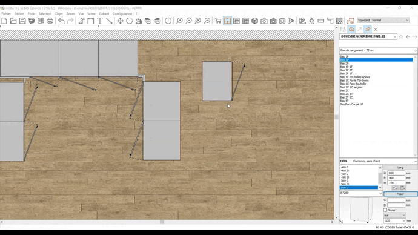Screen dimensions: 418x235
Task: Click the outline camera icon
Action: coord(264,21)
